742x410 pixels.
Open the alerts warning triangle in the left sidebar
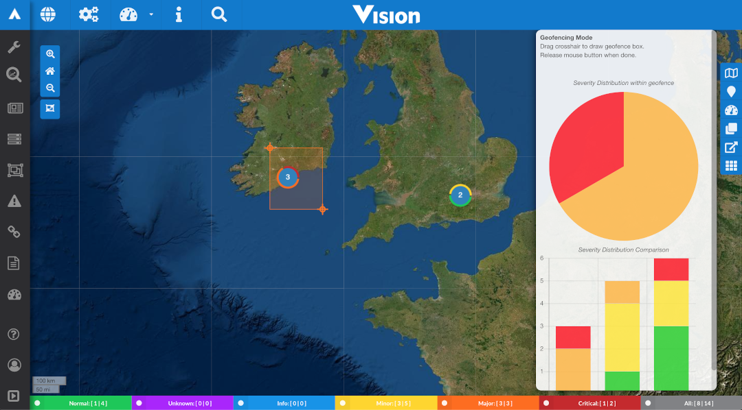click(x=14, y=201)
